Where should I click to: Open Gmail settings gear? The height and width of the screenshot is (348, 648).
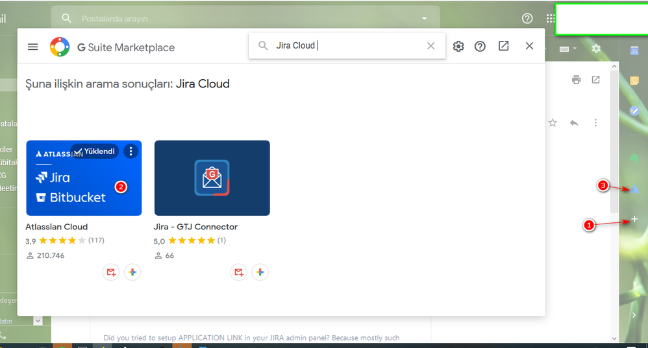tap(596, 49)
